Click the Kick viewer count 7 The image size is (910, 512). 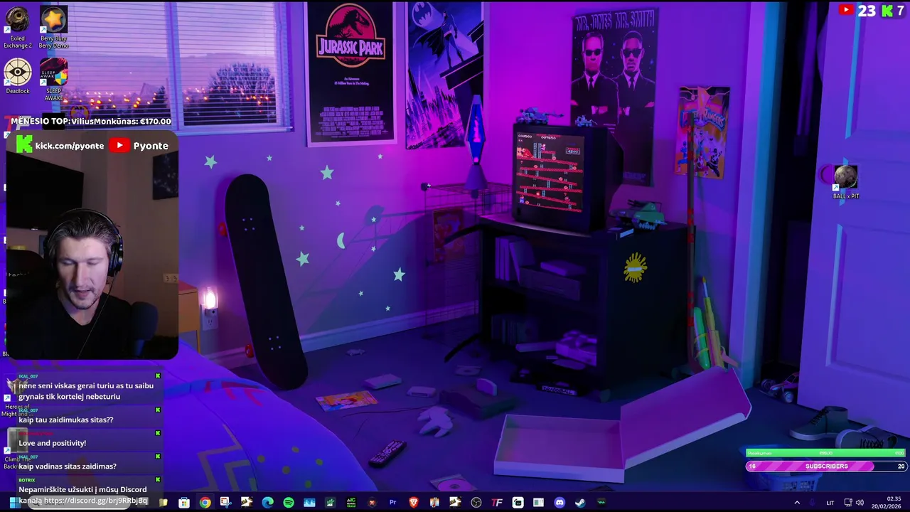tap(893, 10)
